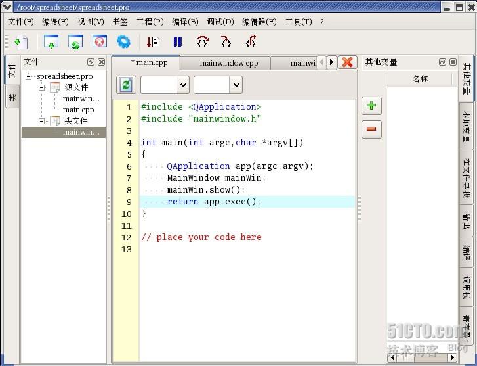
Task: Select the 其他变量 right side tab
Action: point(466,79)
